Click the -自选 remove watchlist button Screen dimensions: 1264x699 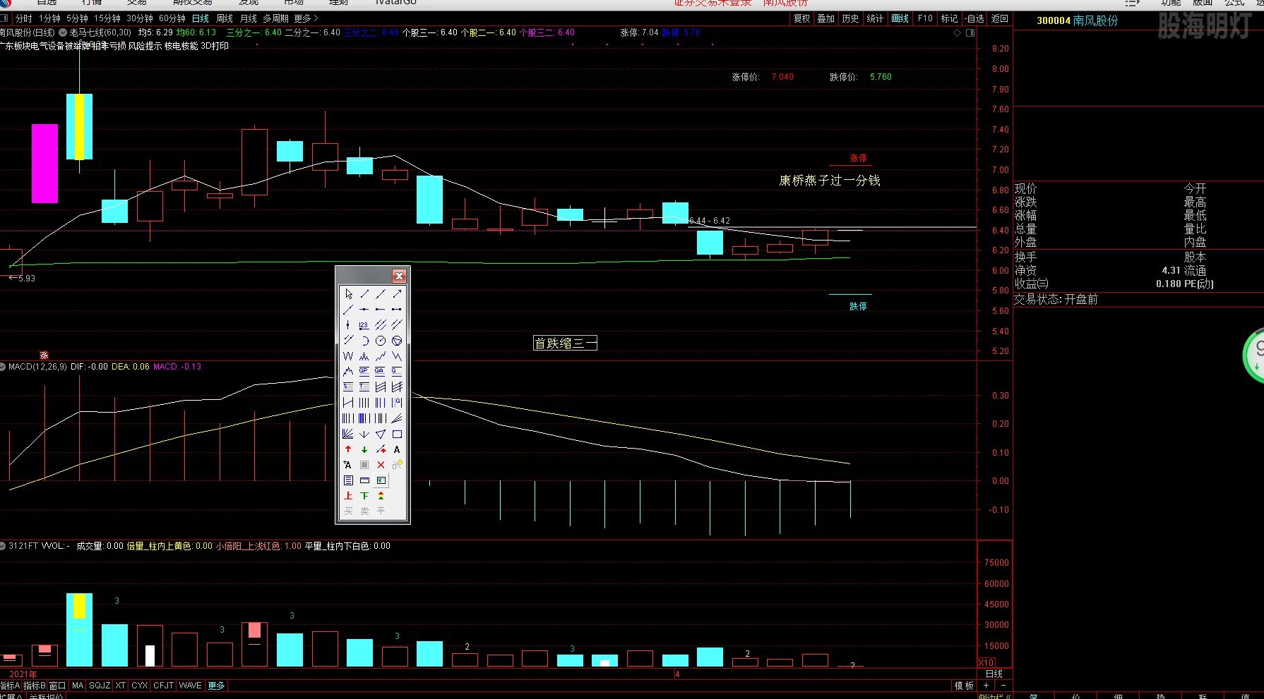point(974,18)
